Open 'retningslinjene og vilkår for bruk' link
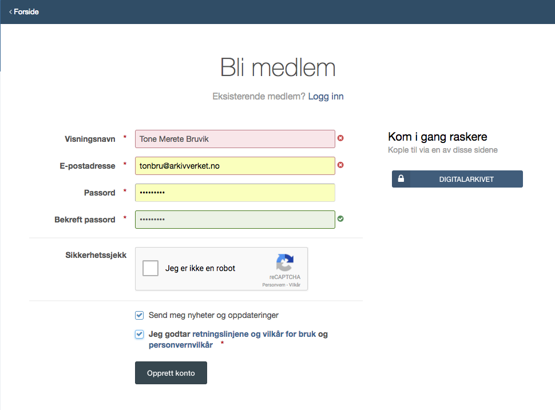Viewport: 555px width, 410px height. 253,334
